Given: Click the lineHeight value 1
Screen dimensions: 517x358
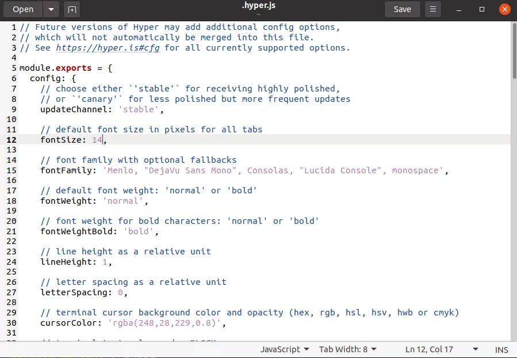Looking at the screenshot, I should (x=105, y=262).
